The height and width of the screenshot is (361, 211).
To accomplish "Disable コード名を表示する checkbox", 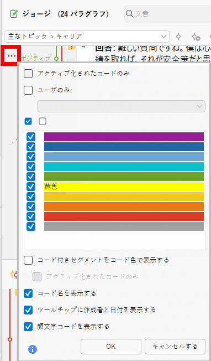I will click(28, 293).
